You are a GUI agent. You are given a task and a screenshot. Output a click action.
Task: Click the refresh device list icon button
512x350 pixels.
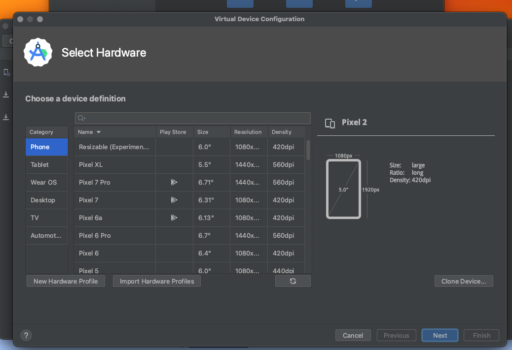(293, 281)
